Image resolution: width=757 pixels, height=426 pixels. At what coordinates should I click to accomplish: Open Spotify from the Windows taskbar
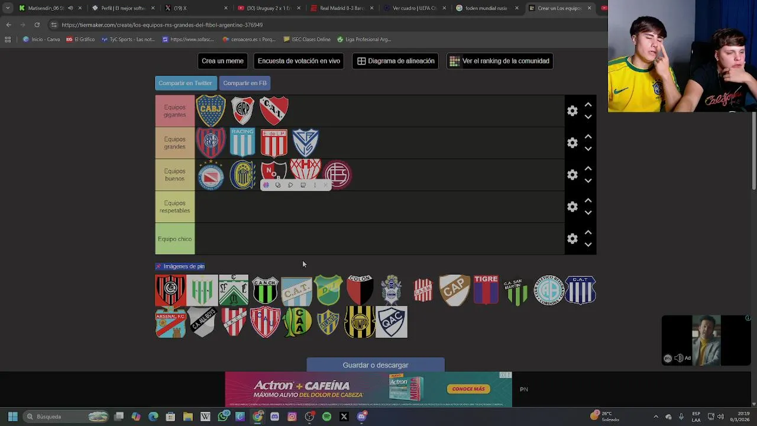click(x=326, y=417)
